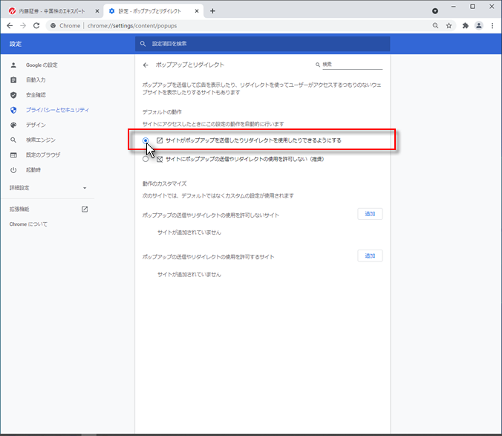Image resolution: width=502 pixels, height=436 pixels.
Task: Select radio to allow popups and redirects
Action: 146,140
